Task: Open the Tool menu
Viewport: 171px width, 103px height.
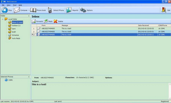Action: [15, 5]
